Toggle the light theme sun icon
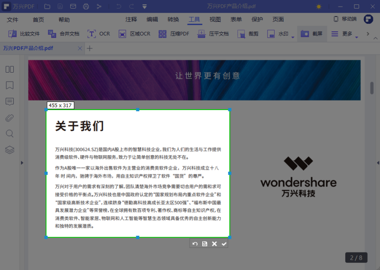The image size is (380, 270). pos(319,7)
